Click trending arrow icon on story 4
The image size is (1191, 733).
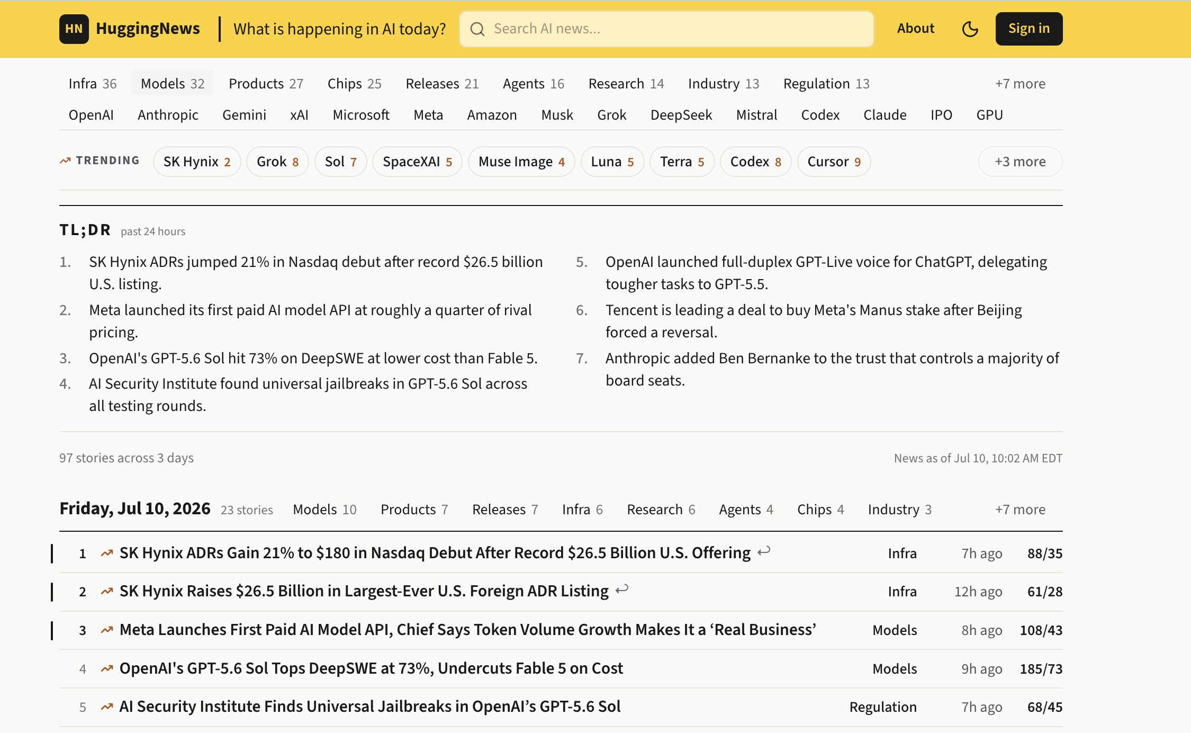107,669
